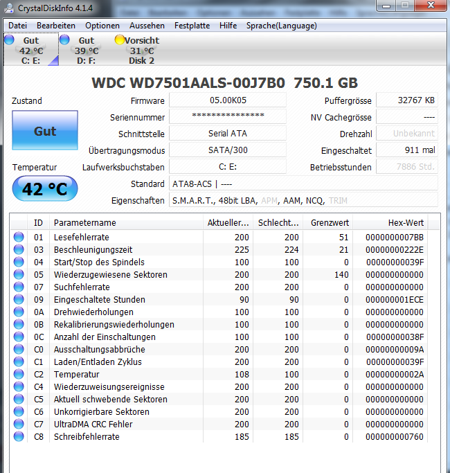The image size is (450, 473).
Task: Click status orb in the C2 Temperatur row
Action: click(19, 374)
